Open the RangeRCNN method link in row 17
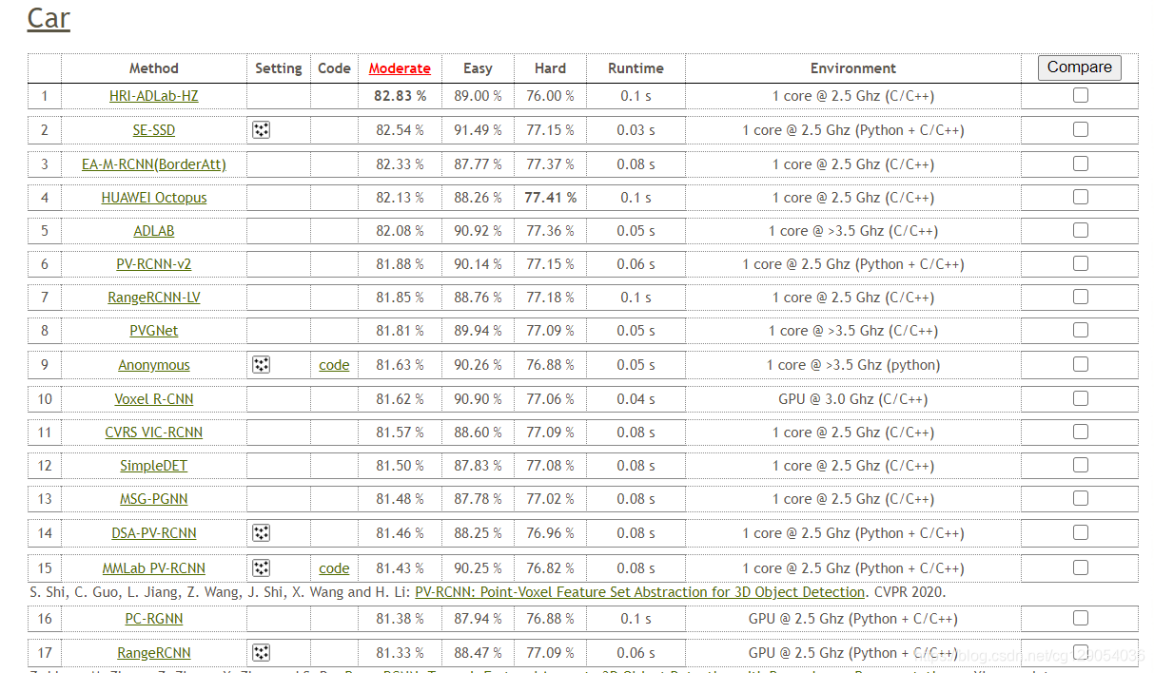The image size is (1154, 673). (154, 653)
